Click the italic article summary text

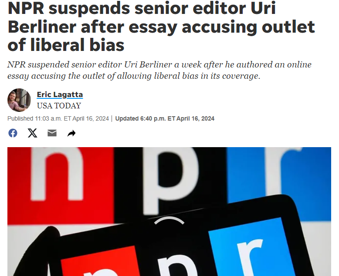coord(159,70)
